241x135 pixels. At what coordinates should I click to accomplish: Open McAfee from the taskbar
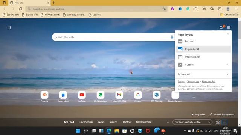pyautogui.click(x=148, y=131)
